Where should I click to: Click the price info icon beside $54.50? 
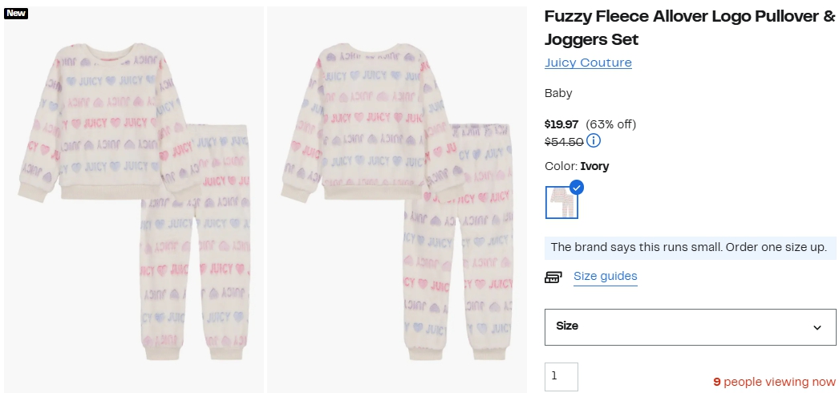pos(594,141)
